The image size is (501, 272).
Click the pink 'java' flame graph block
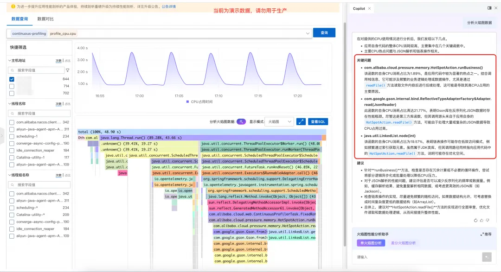pyautogui.click(x=122, y=173)
